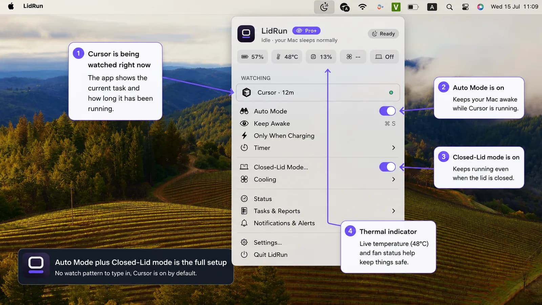Click the date and time Wed 15 Jul
This screenshot has height=305, width=542.
tap(505, 7)
